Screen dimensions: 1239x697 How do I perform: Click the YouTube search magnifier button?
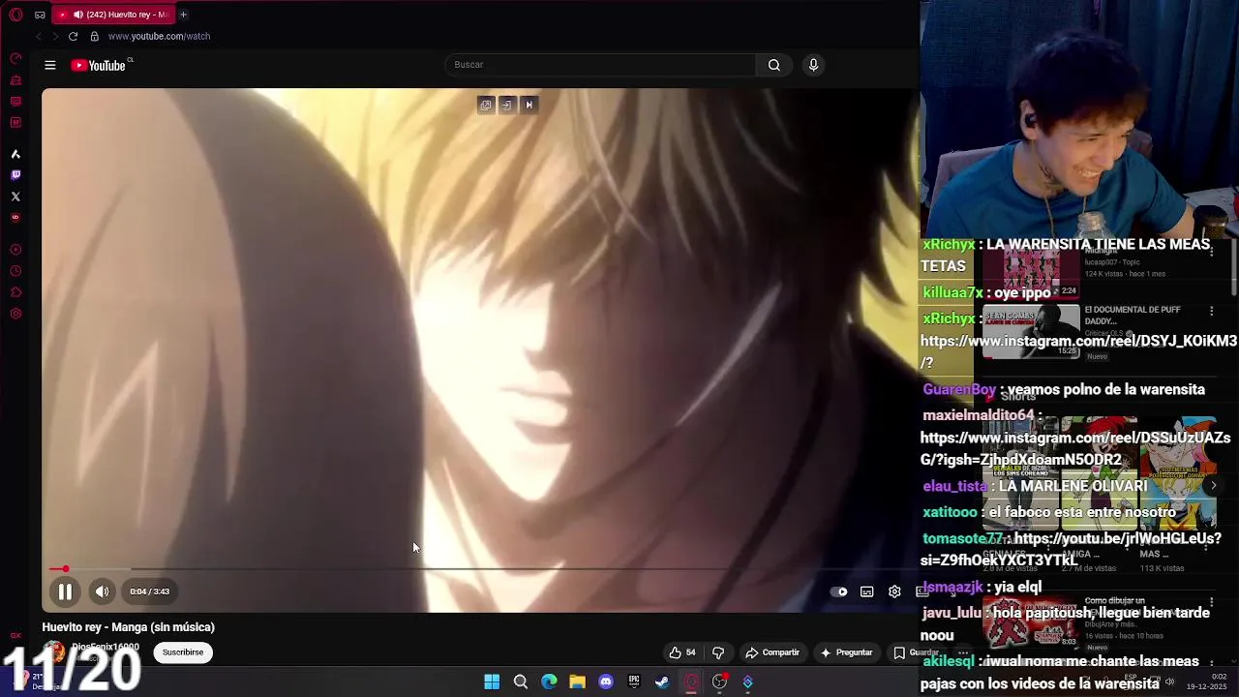coord(774,65)
